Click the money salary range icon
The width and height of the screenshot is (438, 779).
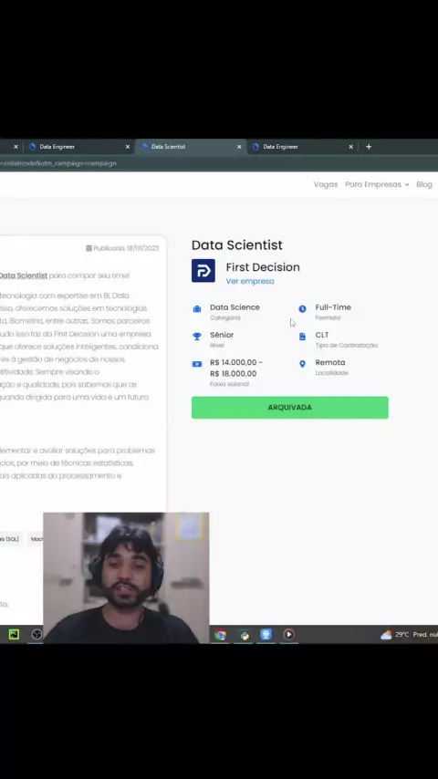(197, 364)
